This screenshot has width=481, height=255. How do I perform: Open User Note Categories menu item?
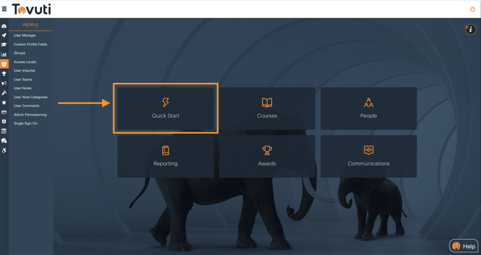click(x=31, y=98)
